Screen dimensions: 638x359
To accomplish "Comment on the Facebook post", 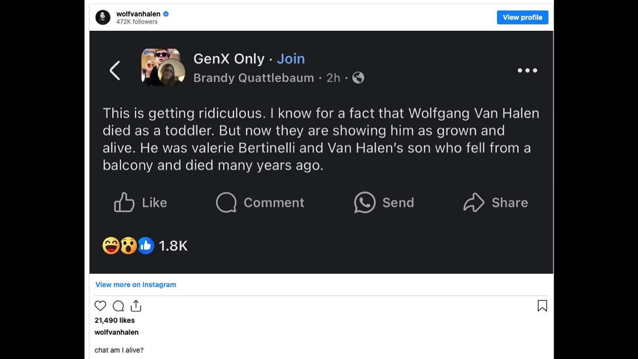I will tap(260, 203).
